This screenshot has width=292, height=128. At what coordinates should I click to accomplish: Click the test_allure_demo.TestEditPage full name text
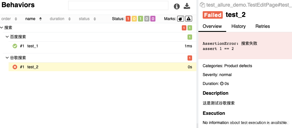249,5
